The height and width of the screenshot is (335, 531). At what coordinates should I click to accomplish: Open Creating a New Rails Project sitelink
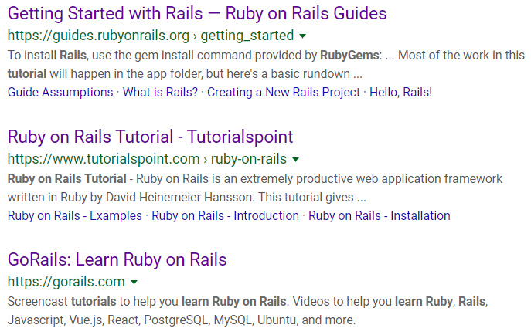[284, 92]
